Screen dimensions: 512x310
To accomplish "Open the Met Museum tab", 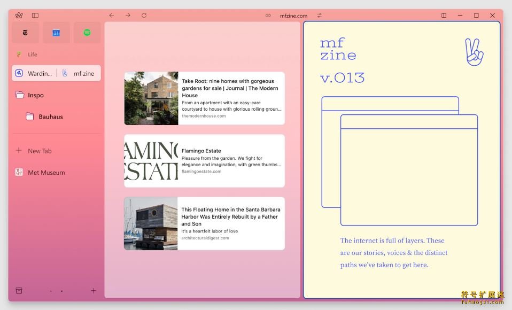I will [46, 173].
